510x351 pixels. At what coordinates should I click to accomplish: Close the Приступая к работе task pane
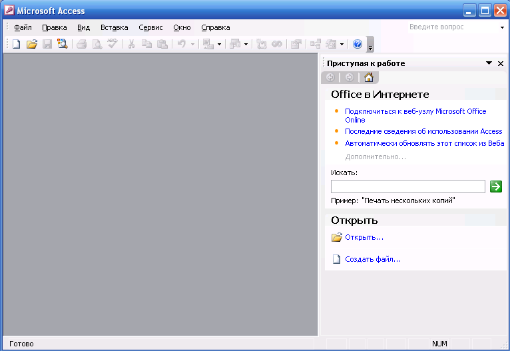tap(501, 63)
